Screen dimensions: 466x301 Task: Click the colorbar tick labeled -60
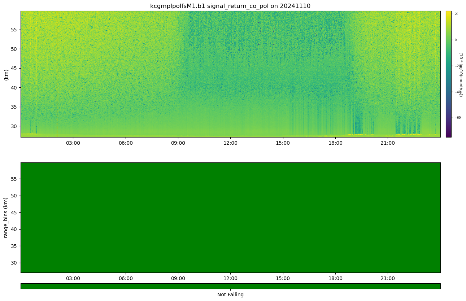pos(457,118)
